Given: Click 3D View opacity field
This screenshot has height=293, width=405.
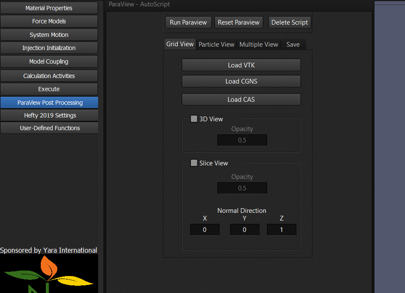Looking at the screenshot, I should 242,140.
